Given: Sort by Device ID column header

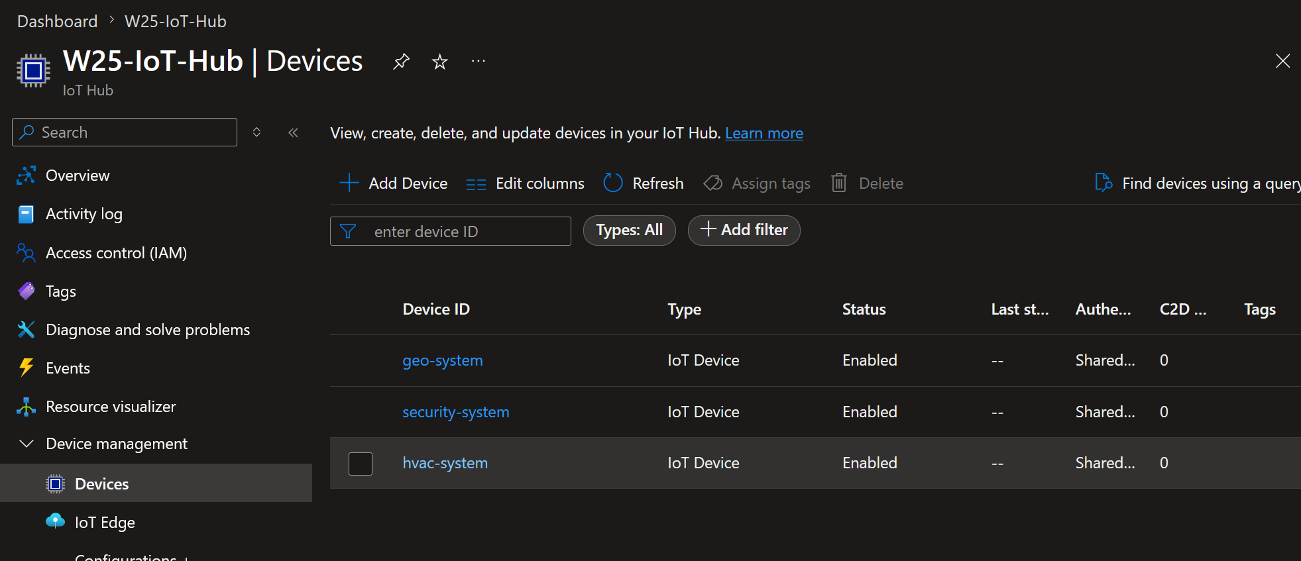Looking at the screenshot, I should click(436, 309).
